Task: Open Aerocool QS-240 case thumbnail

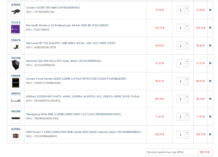Action: coord(16,65)
